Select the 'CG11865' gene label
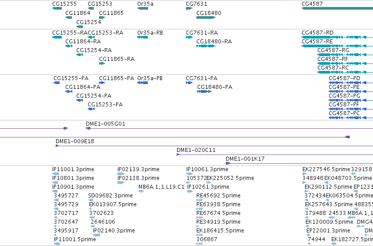The width and height of the screenshot is (373, 246). pyautogui.click(x=111, y=13)
